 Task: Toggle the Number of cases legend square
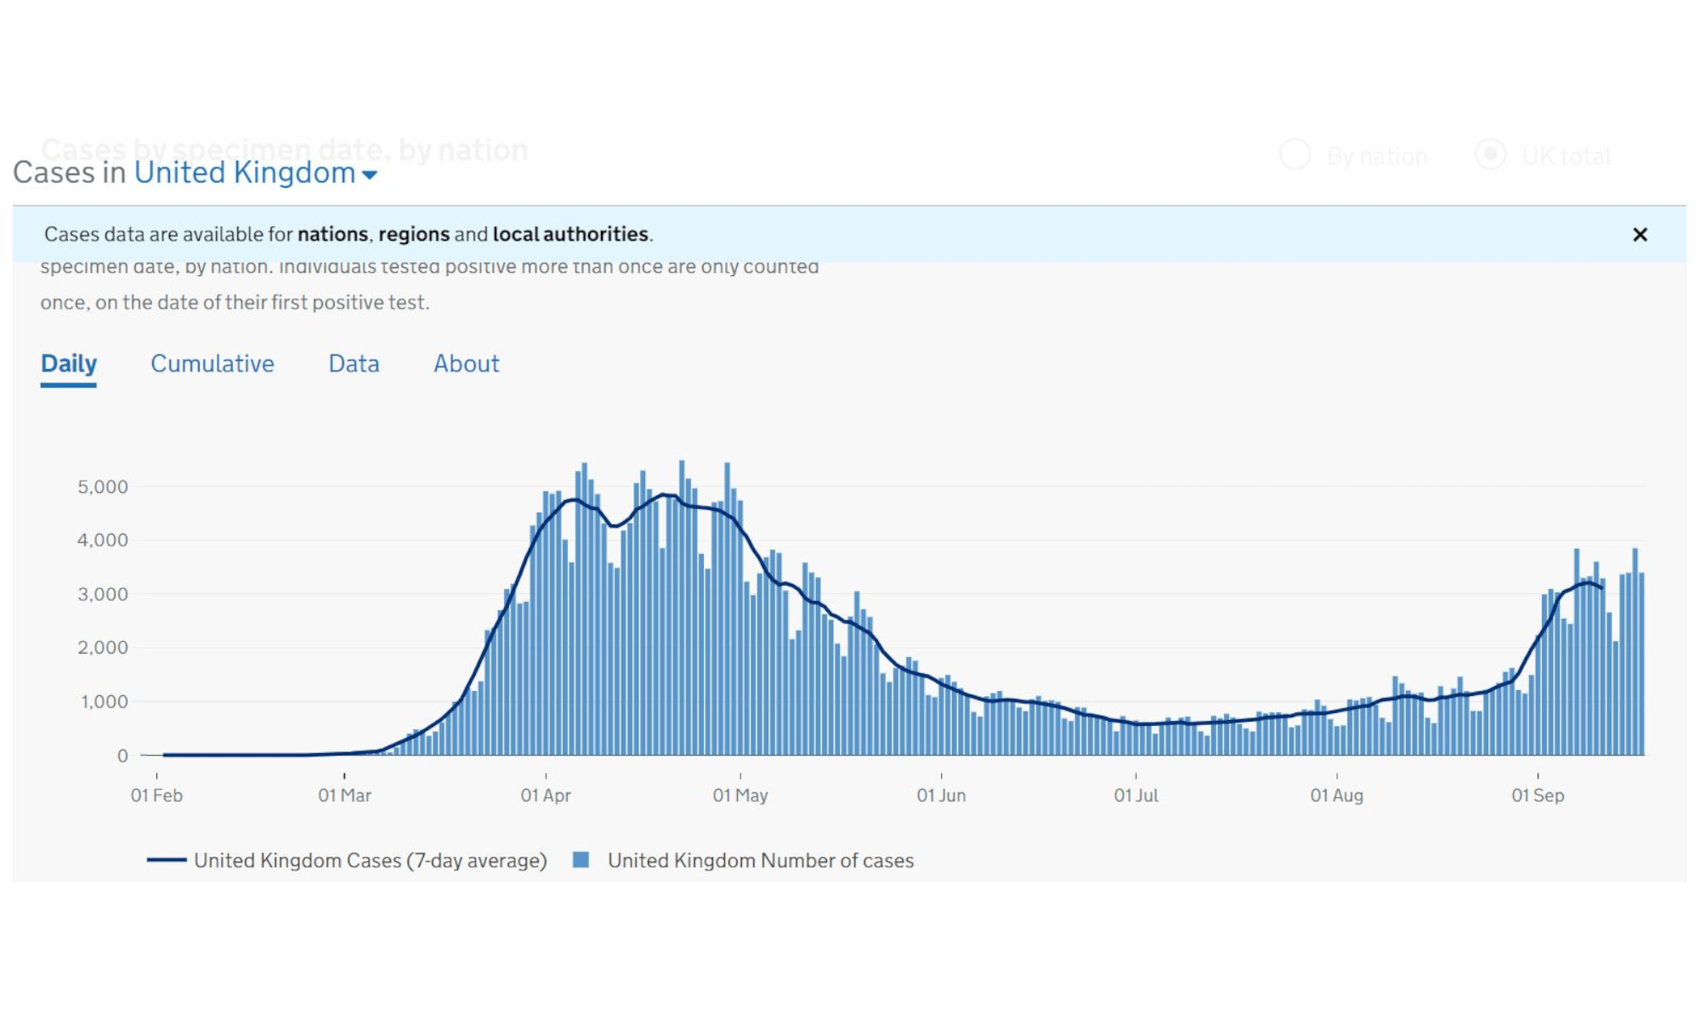(581, 860)
